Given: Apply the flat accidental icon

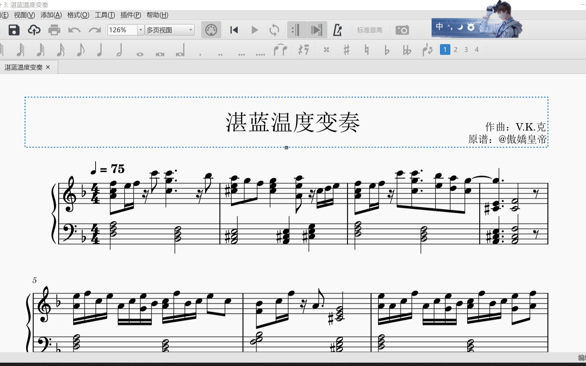Looking at the screenshot, I should click(387, 50).
